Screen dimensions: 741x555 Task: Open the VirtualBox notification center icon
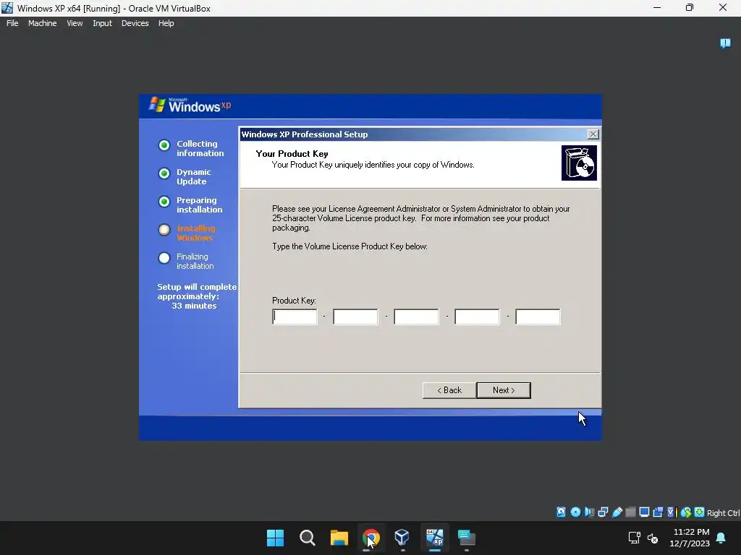pos(725,43)
